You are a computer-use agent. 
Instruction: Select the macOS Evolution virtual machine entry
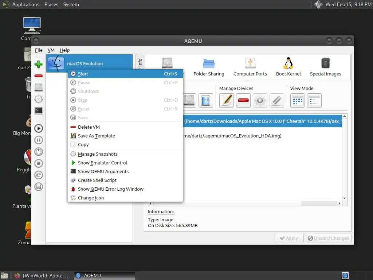[x=89, y=63]
